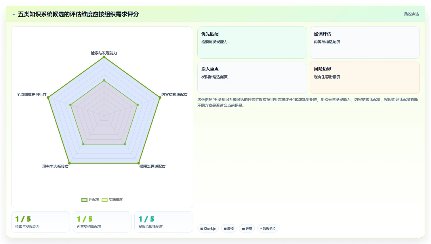Viewport: 431px width, 244px height.
Task: Click the Chart.js tag chip
Action: (208, 228)
